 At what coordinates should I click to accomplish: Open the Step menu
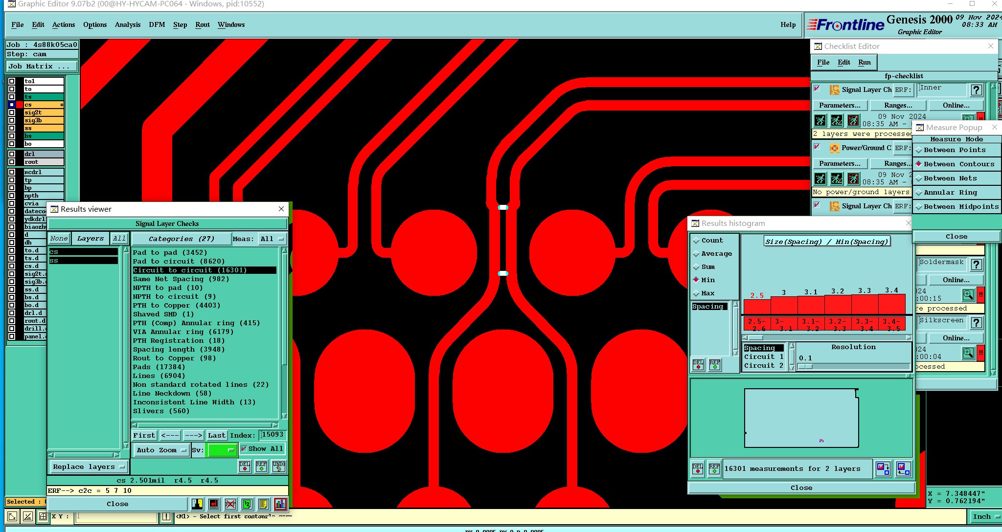pyautogui.click(x=180, y=25)
